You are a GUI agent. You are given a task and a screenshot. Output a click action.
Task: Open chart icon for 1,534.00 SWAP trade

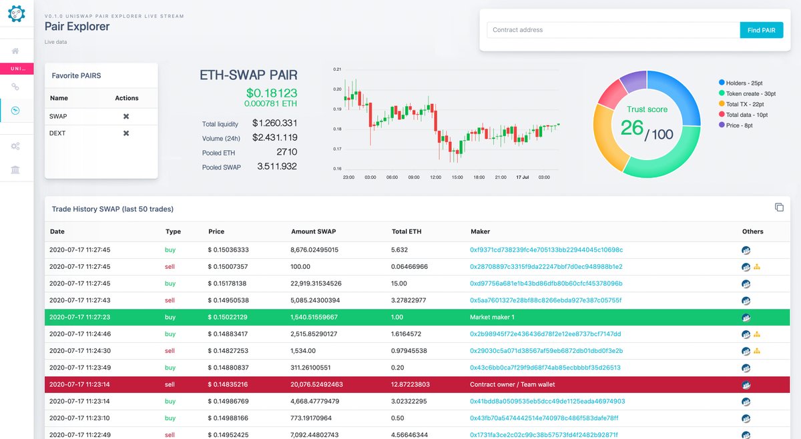746,351
